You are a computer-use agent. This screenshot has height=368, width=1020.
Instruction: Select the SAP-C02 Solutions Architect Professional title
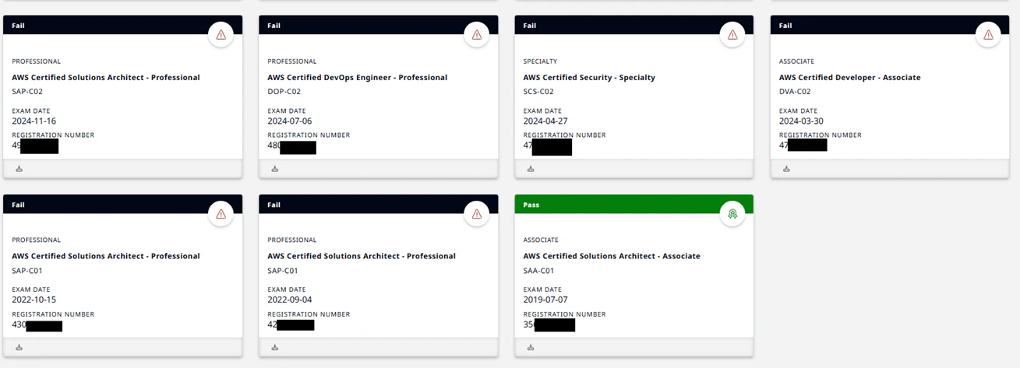point(106,78)
